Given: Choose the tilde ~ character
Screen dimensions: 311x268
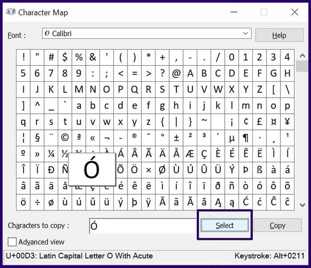Looking at the screenshot, I should 204,122.
